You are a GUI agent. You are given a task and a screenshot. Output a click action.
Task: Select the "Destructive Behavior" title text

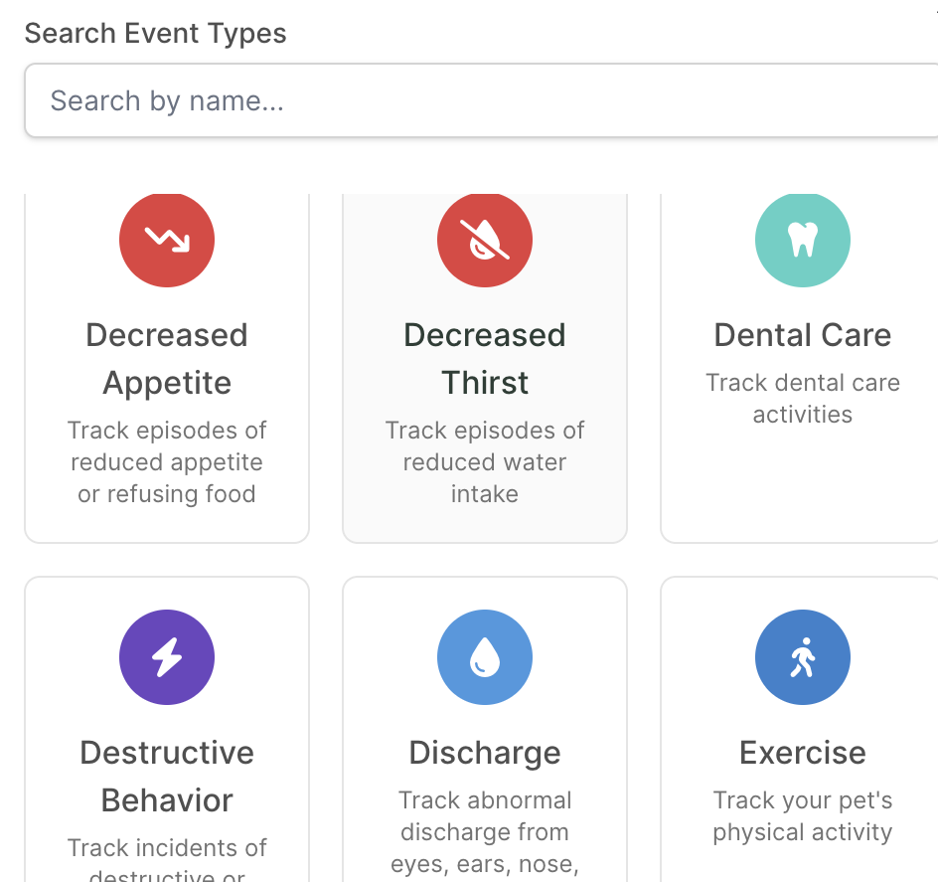pyautogui.click(x=167, y=777)
